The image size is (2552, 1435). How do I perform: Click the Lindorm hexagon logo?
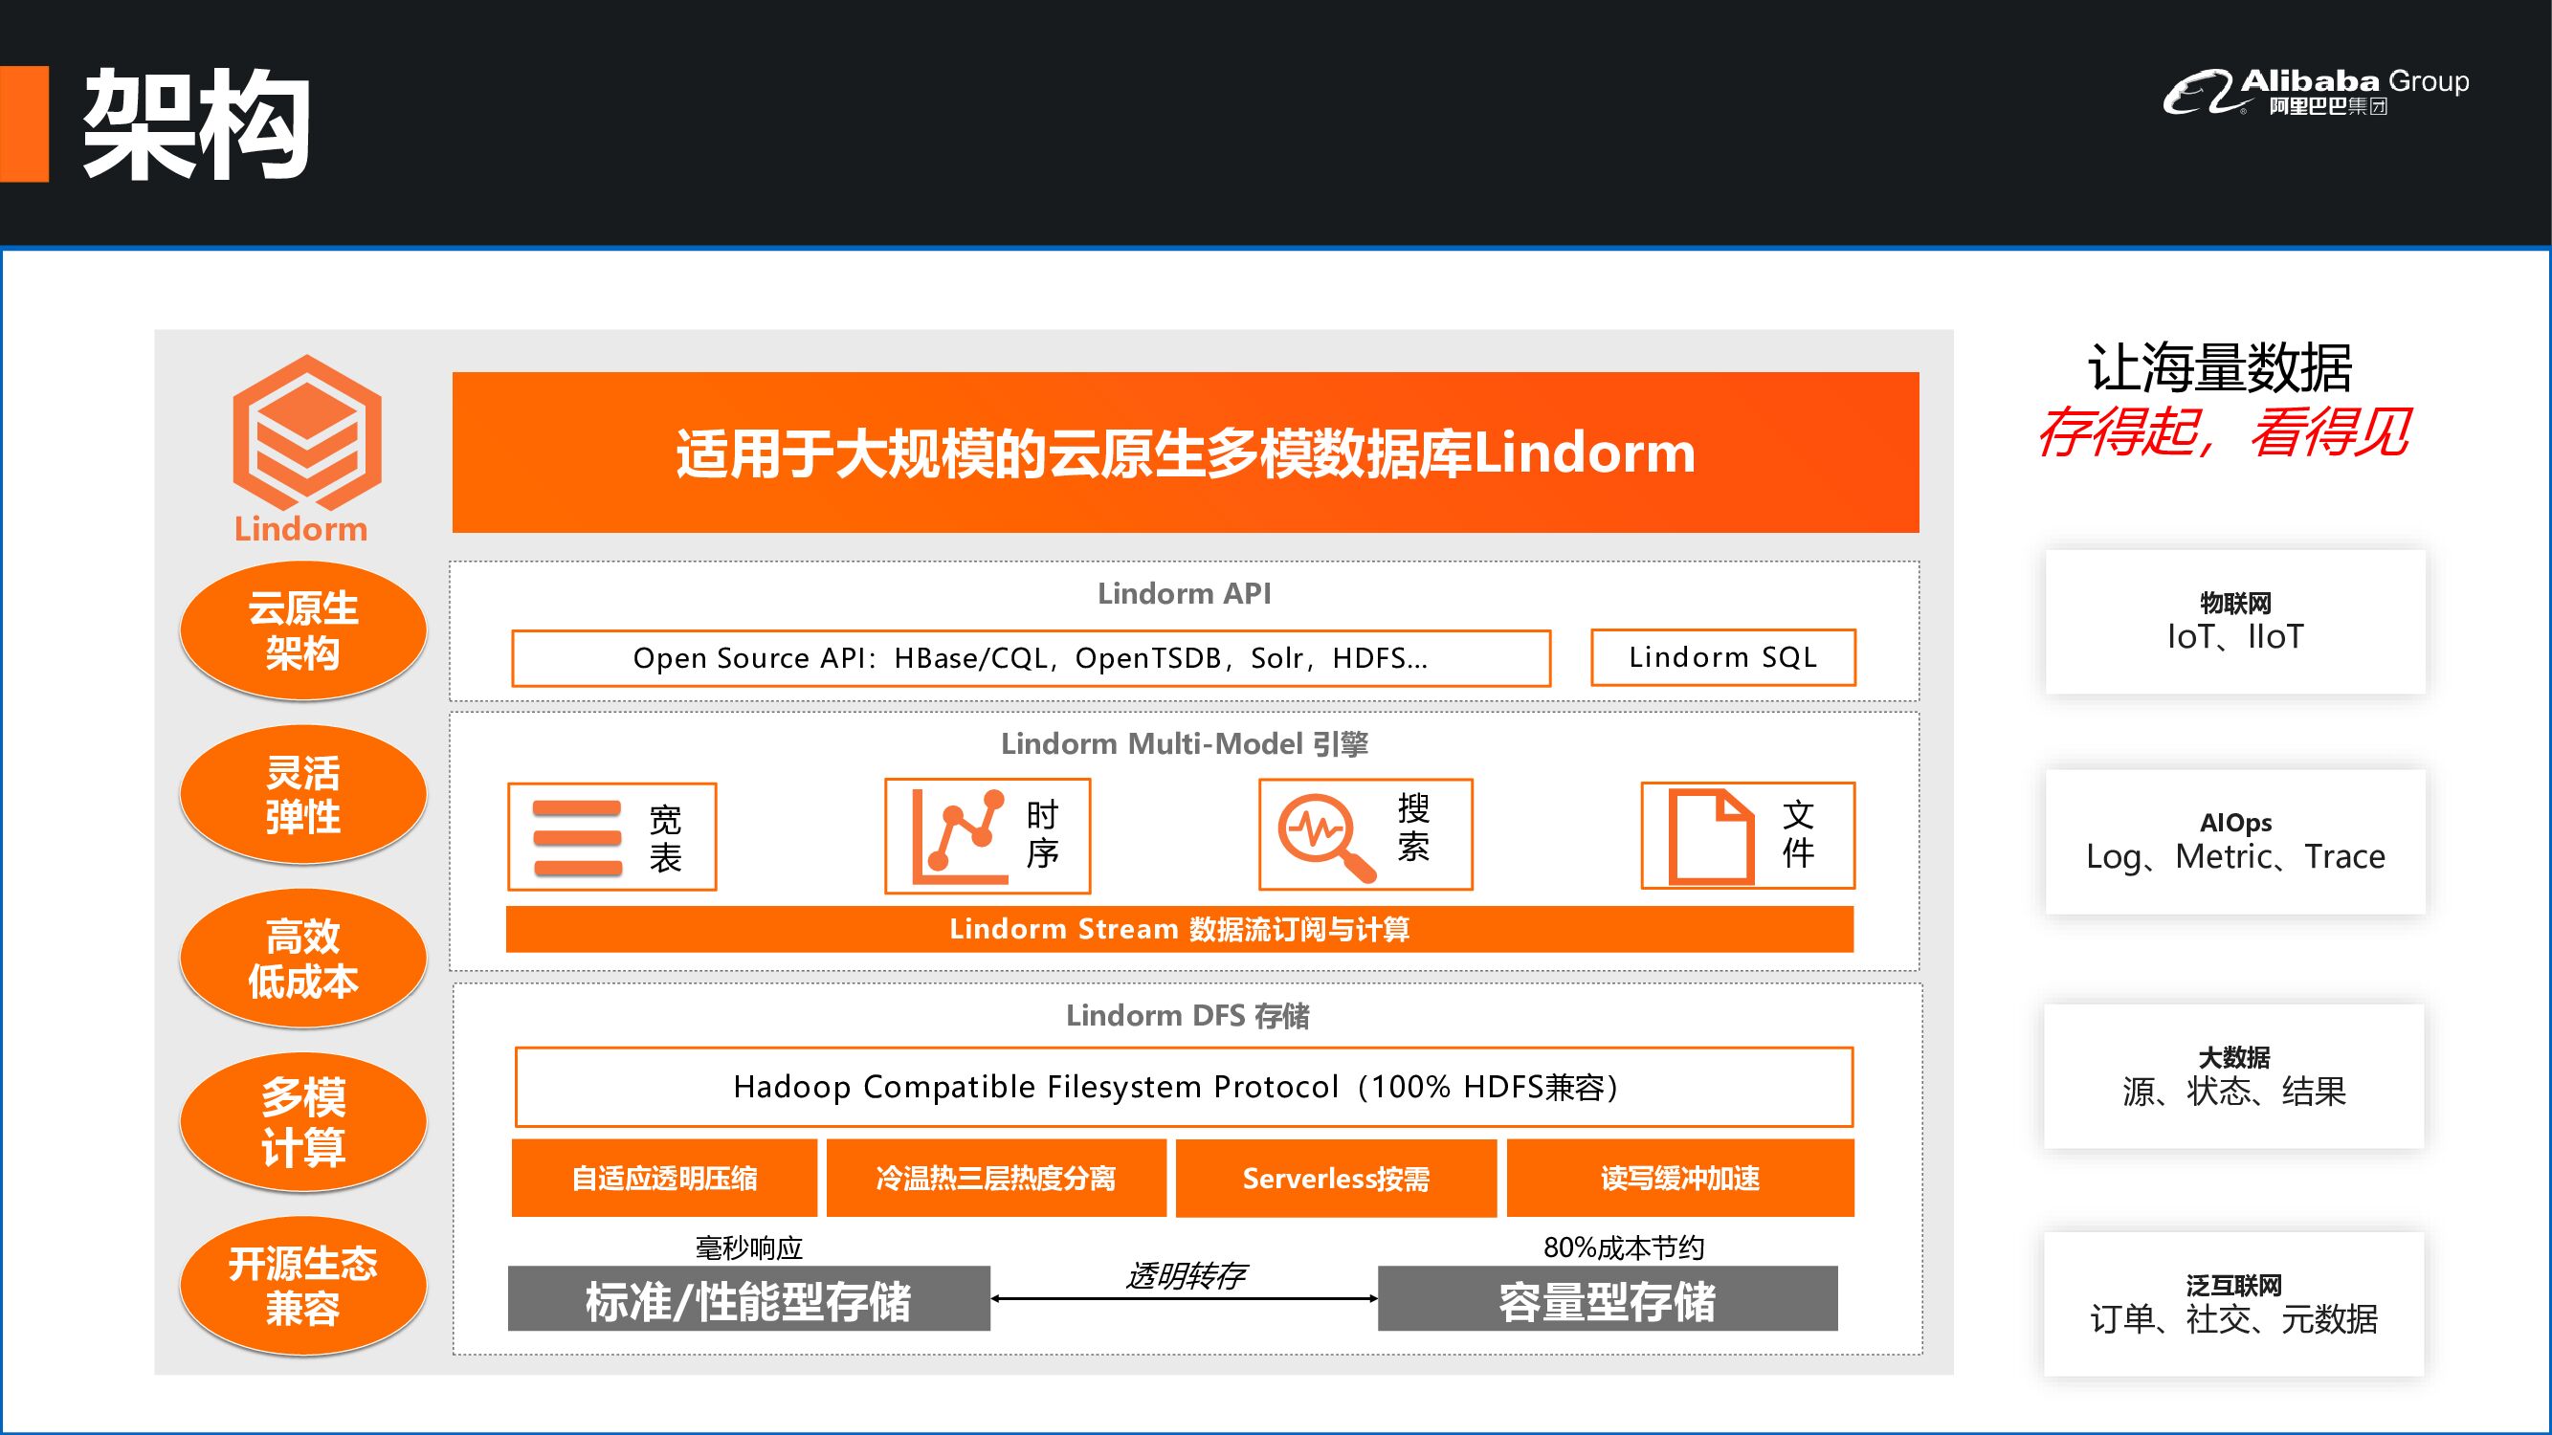pyautogui.click(x=306, y=432)
